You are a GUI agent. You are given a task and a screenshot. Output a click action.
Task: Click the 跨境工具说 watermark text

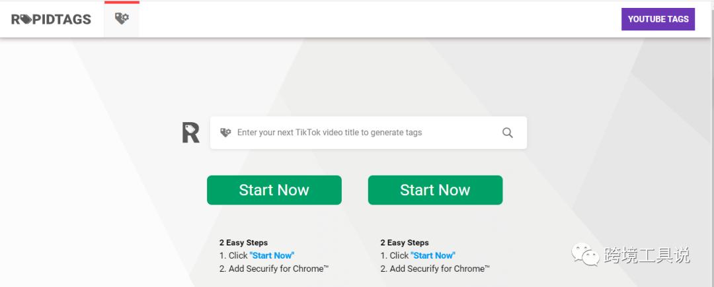(x=647, y=255)
